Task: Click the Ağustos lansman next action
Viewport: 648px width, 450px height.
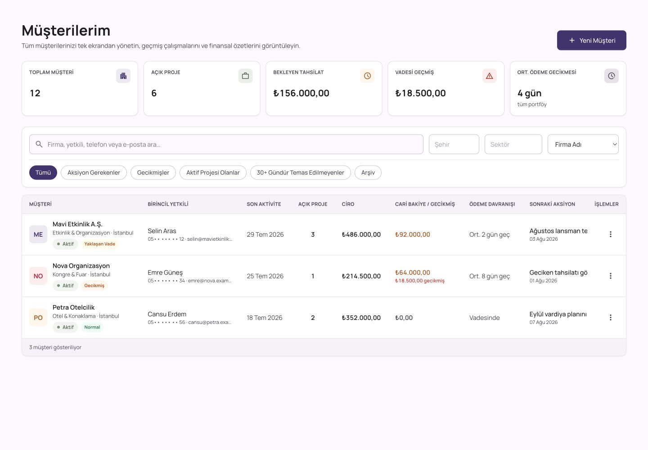Action: pyautogui.click(x=558, y=231)
